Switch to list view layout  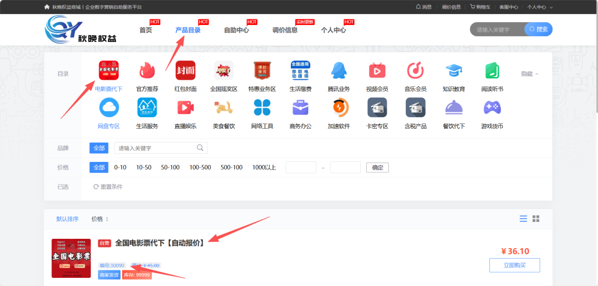click(x=523, y=218)
